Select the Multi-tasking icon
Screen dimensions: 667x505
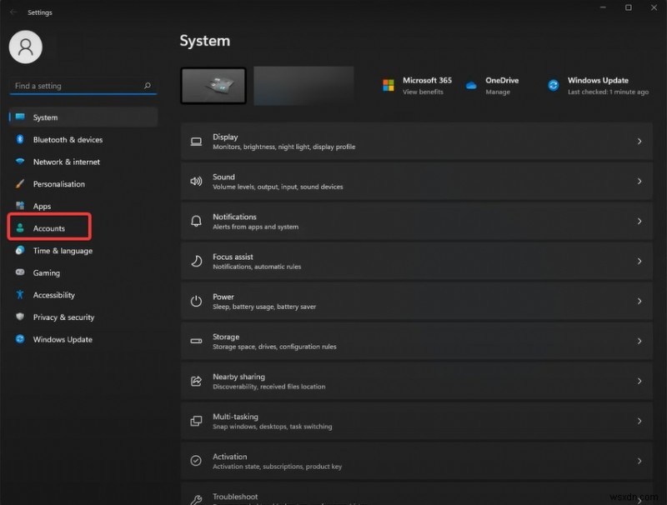pyautogui.click(x=197, y=421)
